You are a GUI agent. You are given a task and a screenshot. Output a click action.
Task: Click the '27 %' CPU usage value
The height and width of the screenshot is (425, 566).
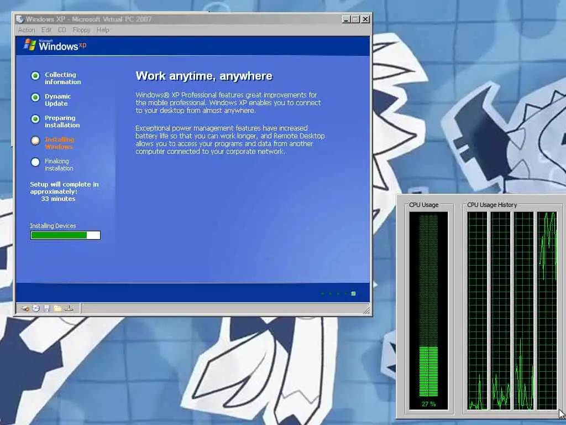pyautogui.click(x=428, y=404)
